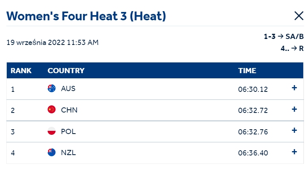Click the New Zealand flag icon

(x=52, y=152)
